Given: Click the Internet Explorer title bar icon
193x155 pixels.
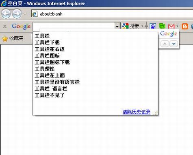Looking at the screenshot, I should click(4, 3).
